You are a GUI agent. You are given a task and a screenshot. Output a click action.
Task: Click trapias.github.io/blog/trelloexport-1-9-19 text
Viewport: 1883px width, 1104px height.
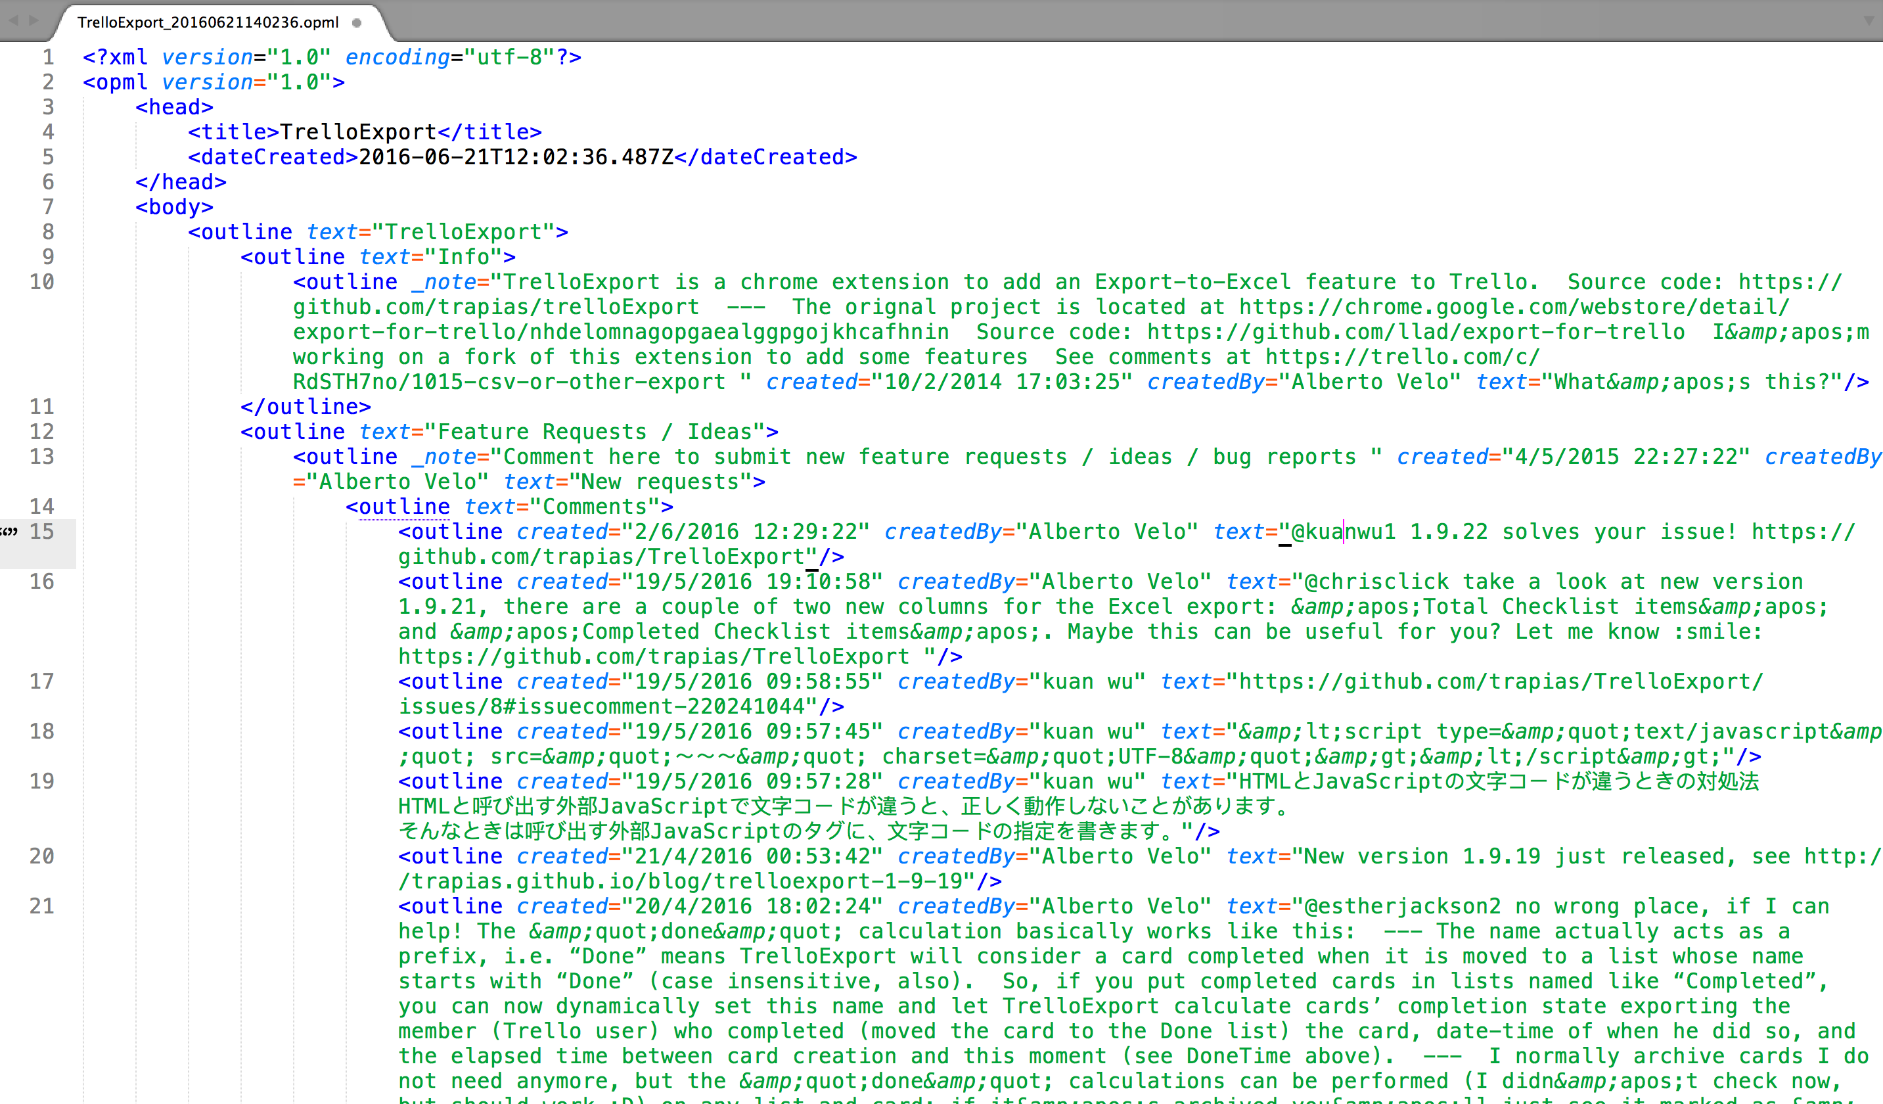point(687,881)
